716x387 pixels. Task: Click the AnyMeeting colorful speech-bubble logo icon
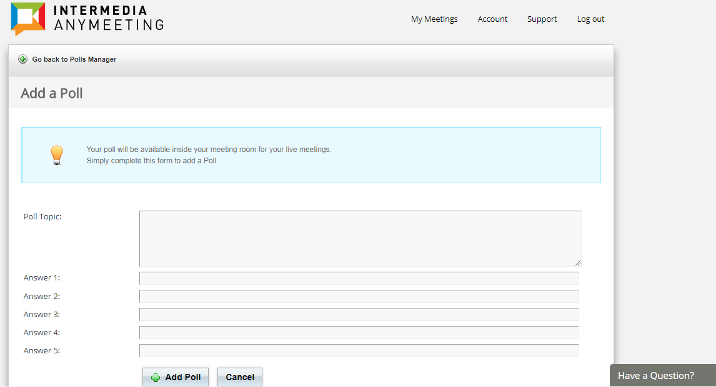28,18
